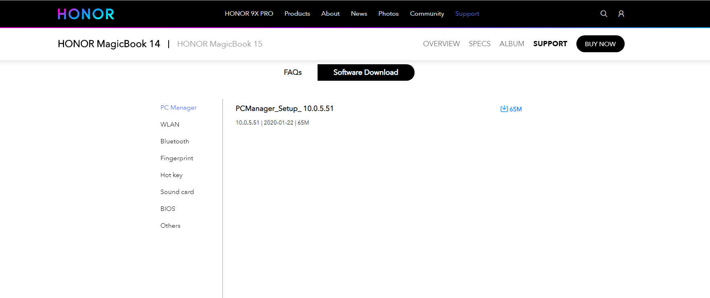
Task: Choose Fingerprint driver category
Action: (177, 158)
